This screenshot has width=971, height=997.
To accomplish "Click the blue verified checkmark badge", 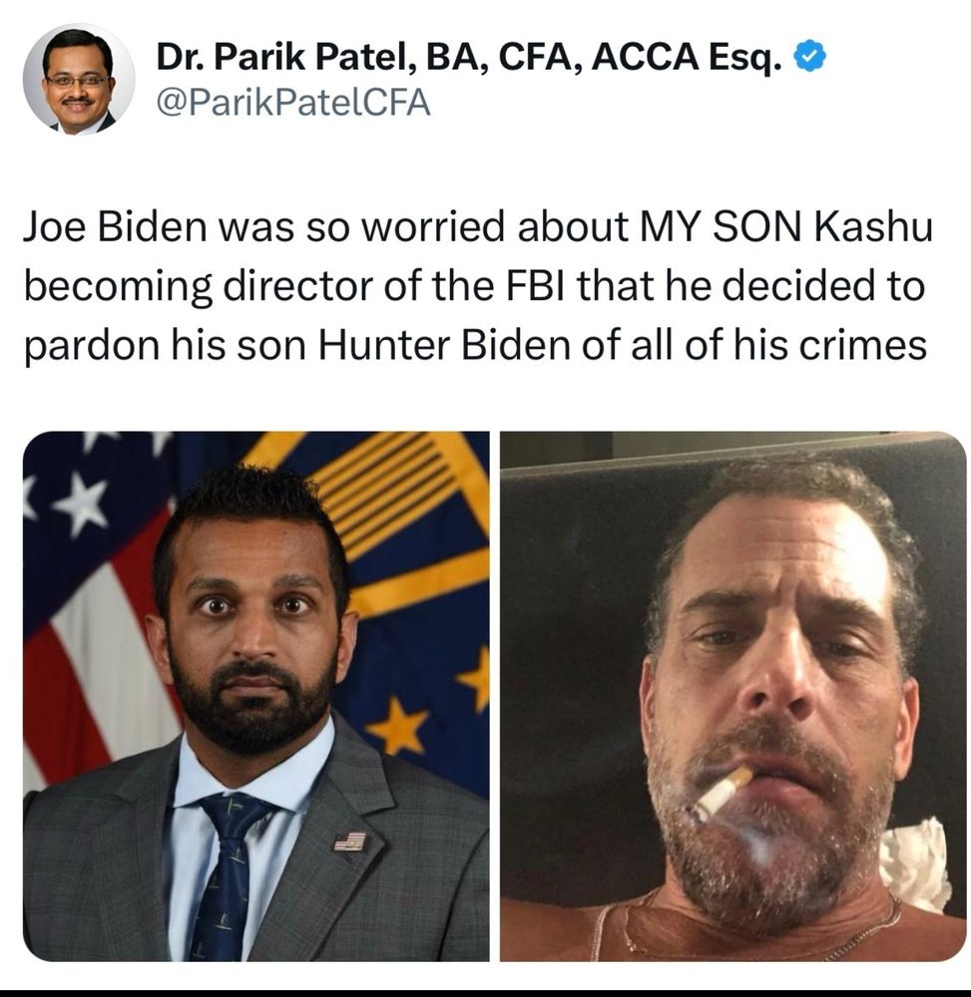I will [x=809, y=57].
